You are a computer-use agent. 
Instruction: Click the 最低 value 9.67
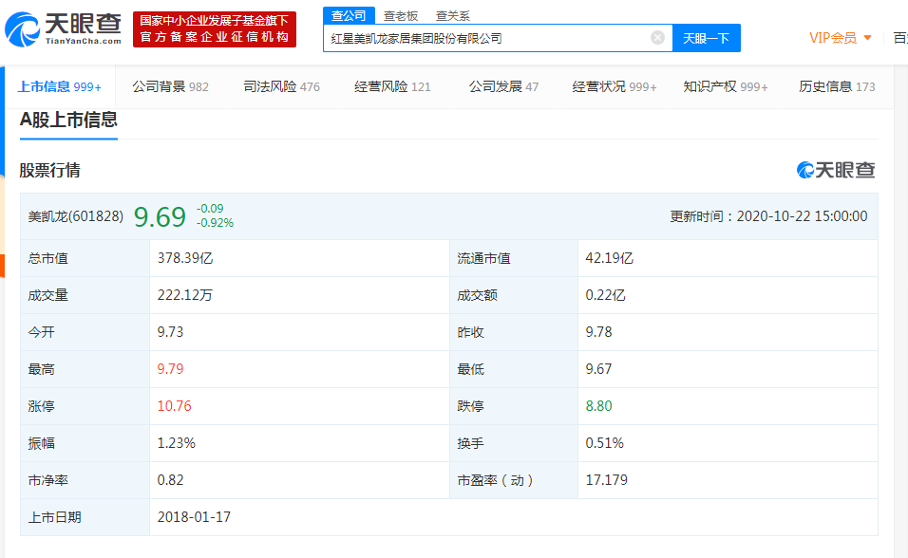coord(598,369)
